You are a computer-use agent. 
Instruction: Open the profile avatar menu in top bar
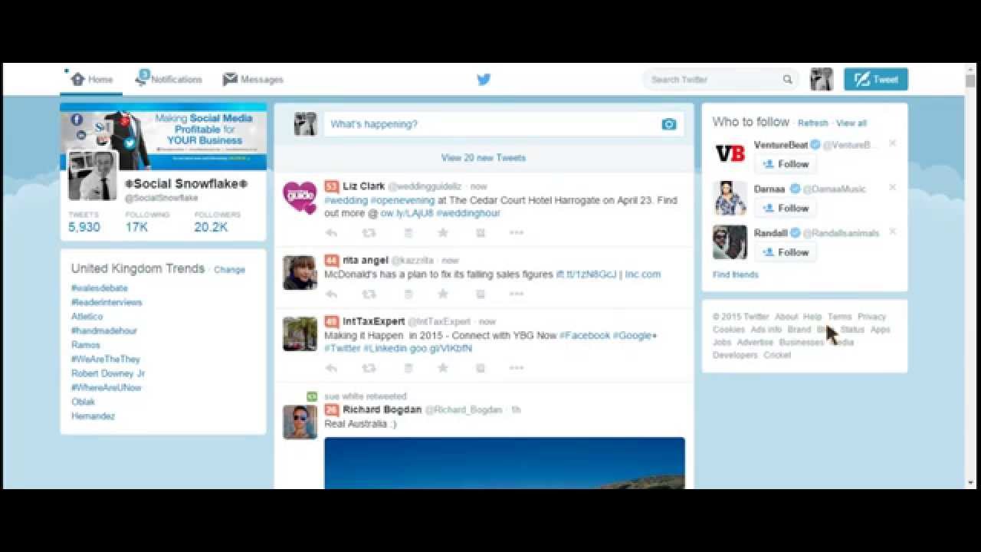[822, 79]
